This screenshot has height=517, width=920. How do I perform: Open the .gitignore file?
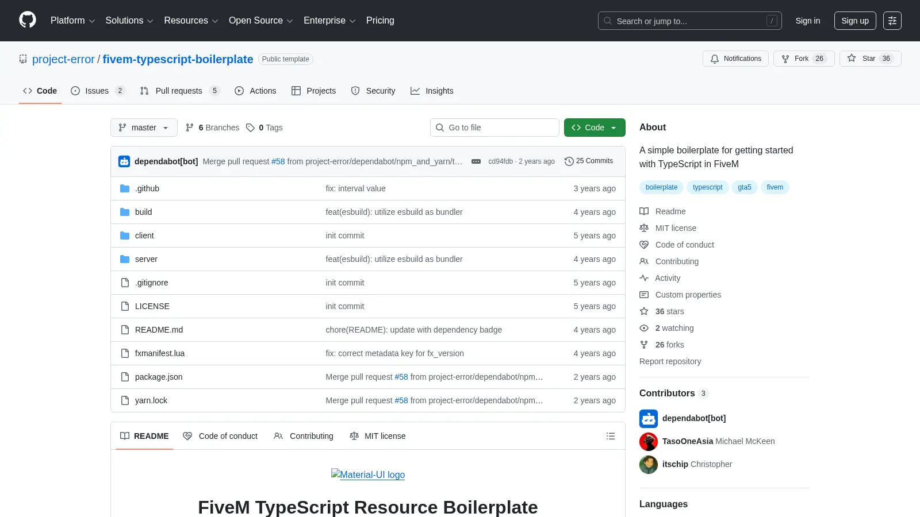152,283
